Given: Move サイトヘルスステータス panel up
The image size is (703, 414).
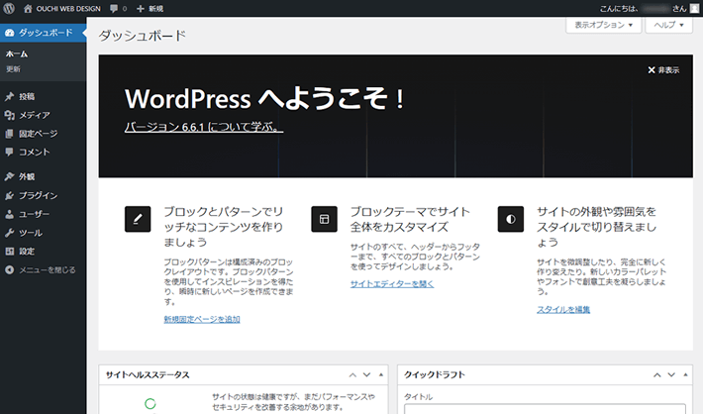Looking at the screenshot, I should [352, 375].
